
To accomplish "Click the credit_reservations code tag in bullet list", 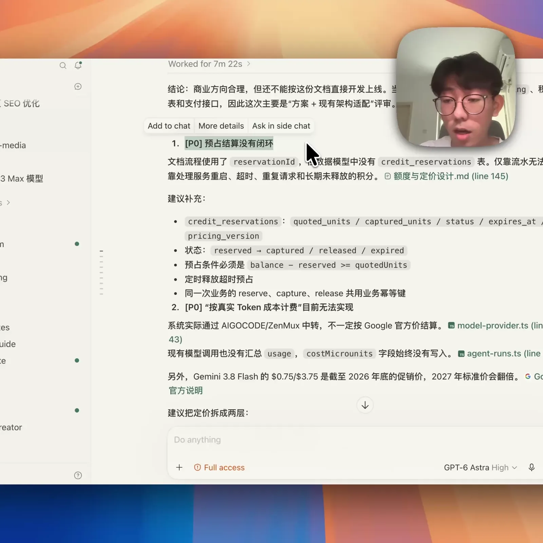I will (233, 222).
